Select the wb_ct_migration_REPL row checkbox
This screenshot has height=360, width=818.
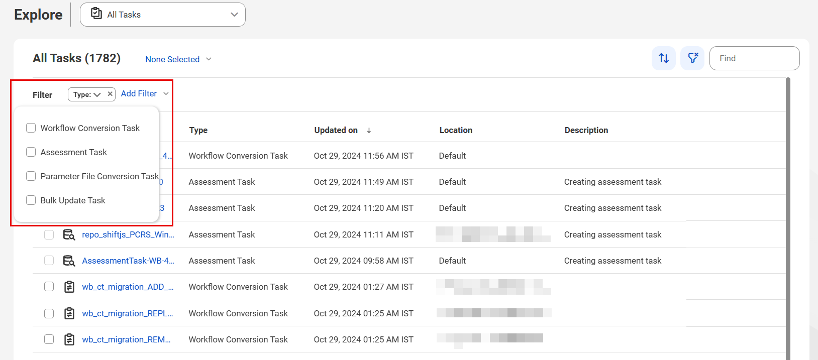(49, 313)
